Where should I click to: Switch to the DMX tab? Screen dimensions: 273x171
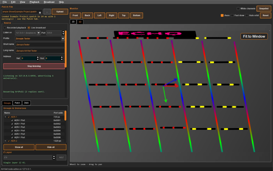click(x=26, y=103)
